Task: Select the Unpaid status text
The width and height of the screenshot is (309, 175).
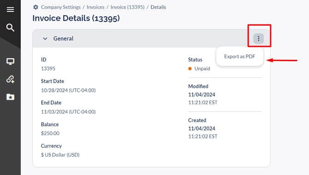Action: [202, 68]
